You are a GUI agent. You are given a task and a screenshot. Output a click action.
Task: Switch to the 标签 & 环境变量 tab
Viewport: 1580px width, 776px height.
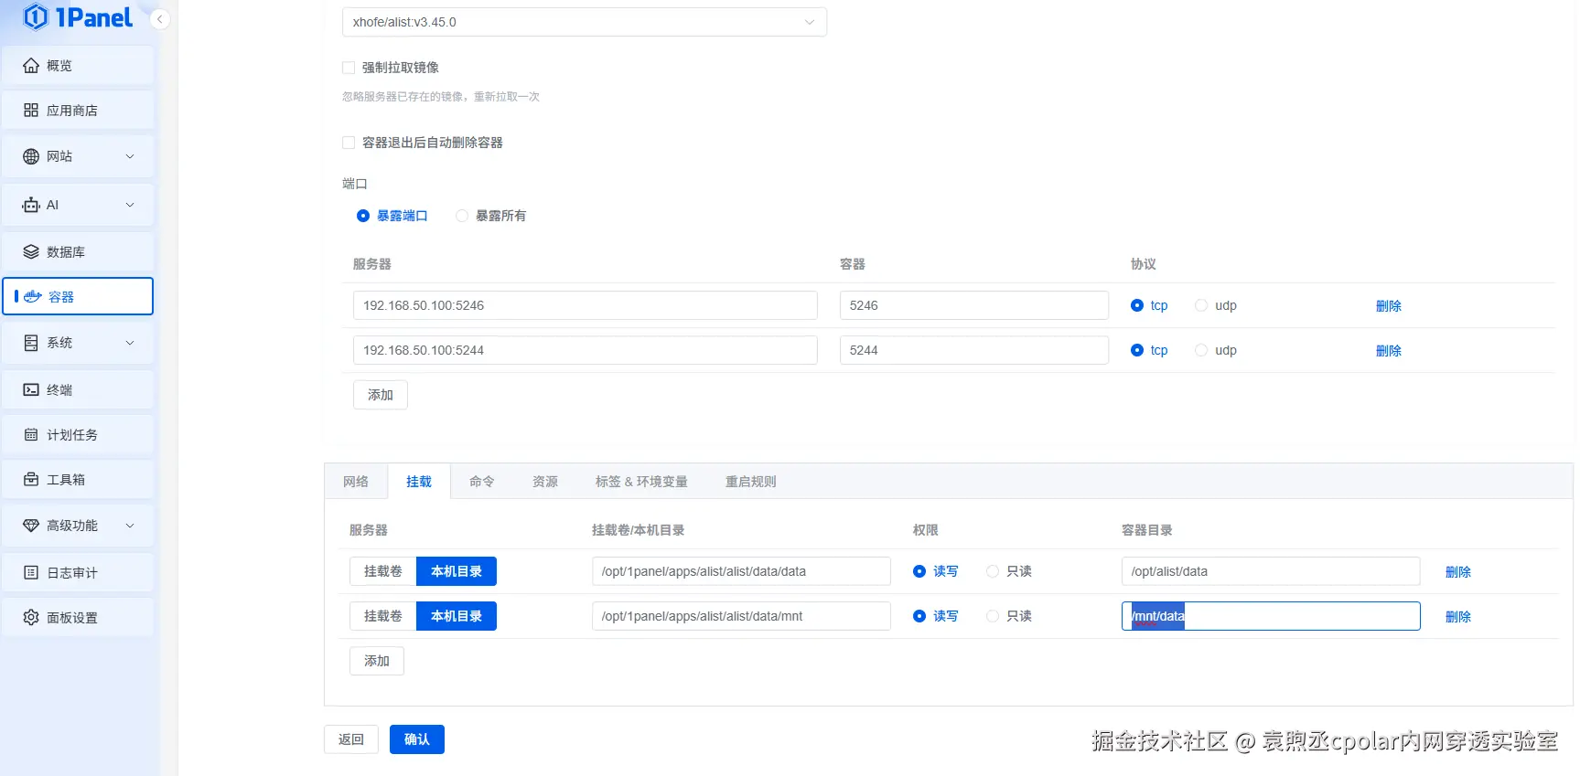[x=641, y=482]
